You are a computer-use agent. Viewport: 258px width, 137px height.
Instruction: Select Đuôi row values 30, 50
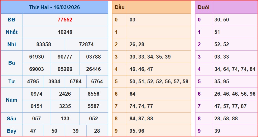tap(222, 20)
